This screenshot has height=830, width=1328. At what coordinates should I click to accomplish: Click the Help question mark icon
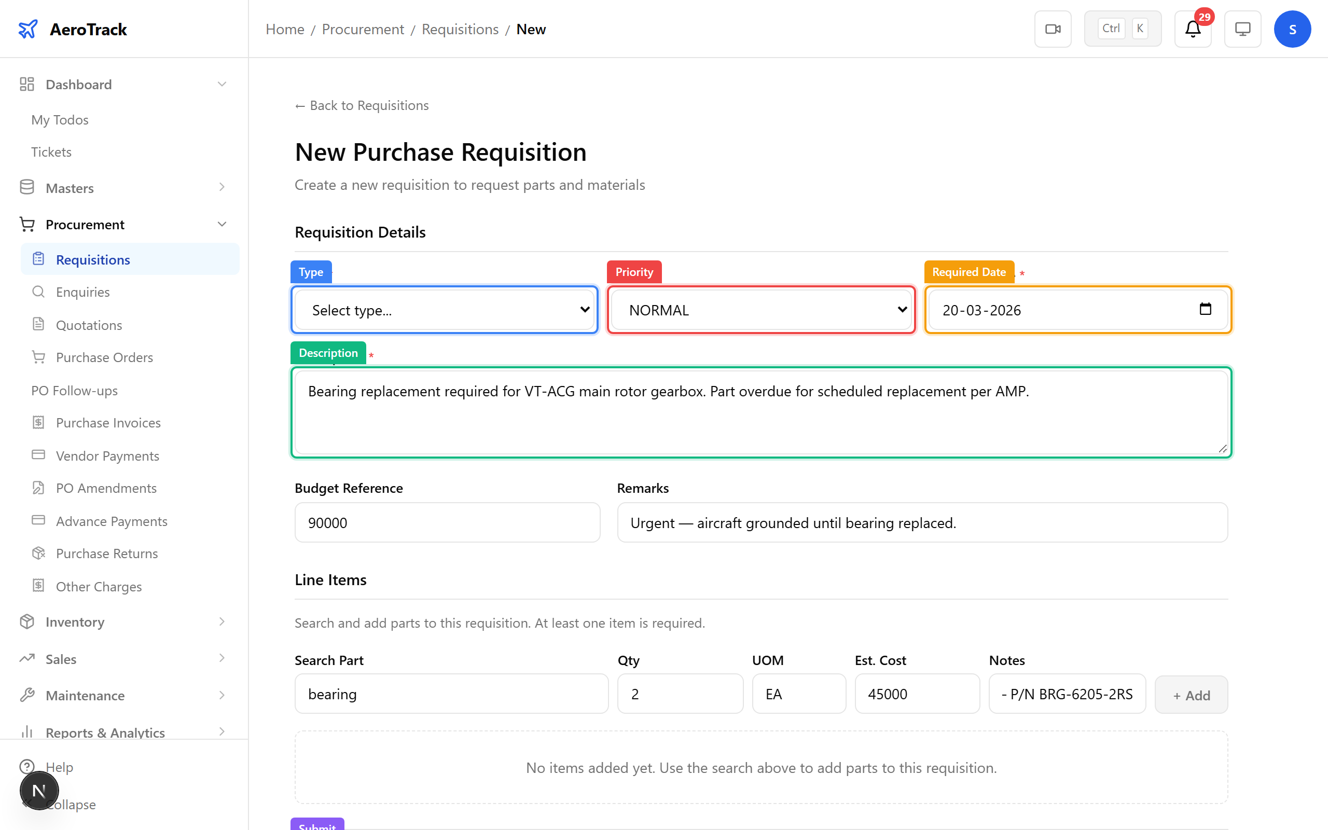pyautogui.click(x=27, y=767)
